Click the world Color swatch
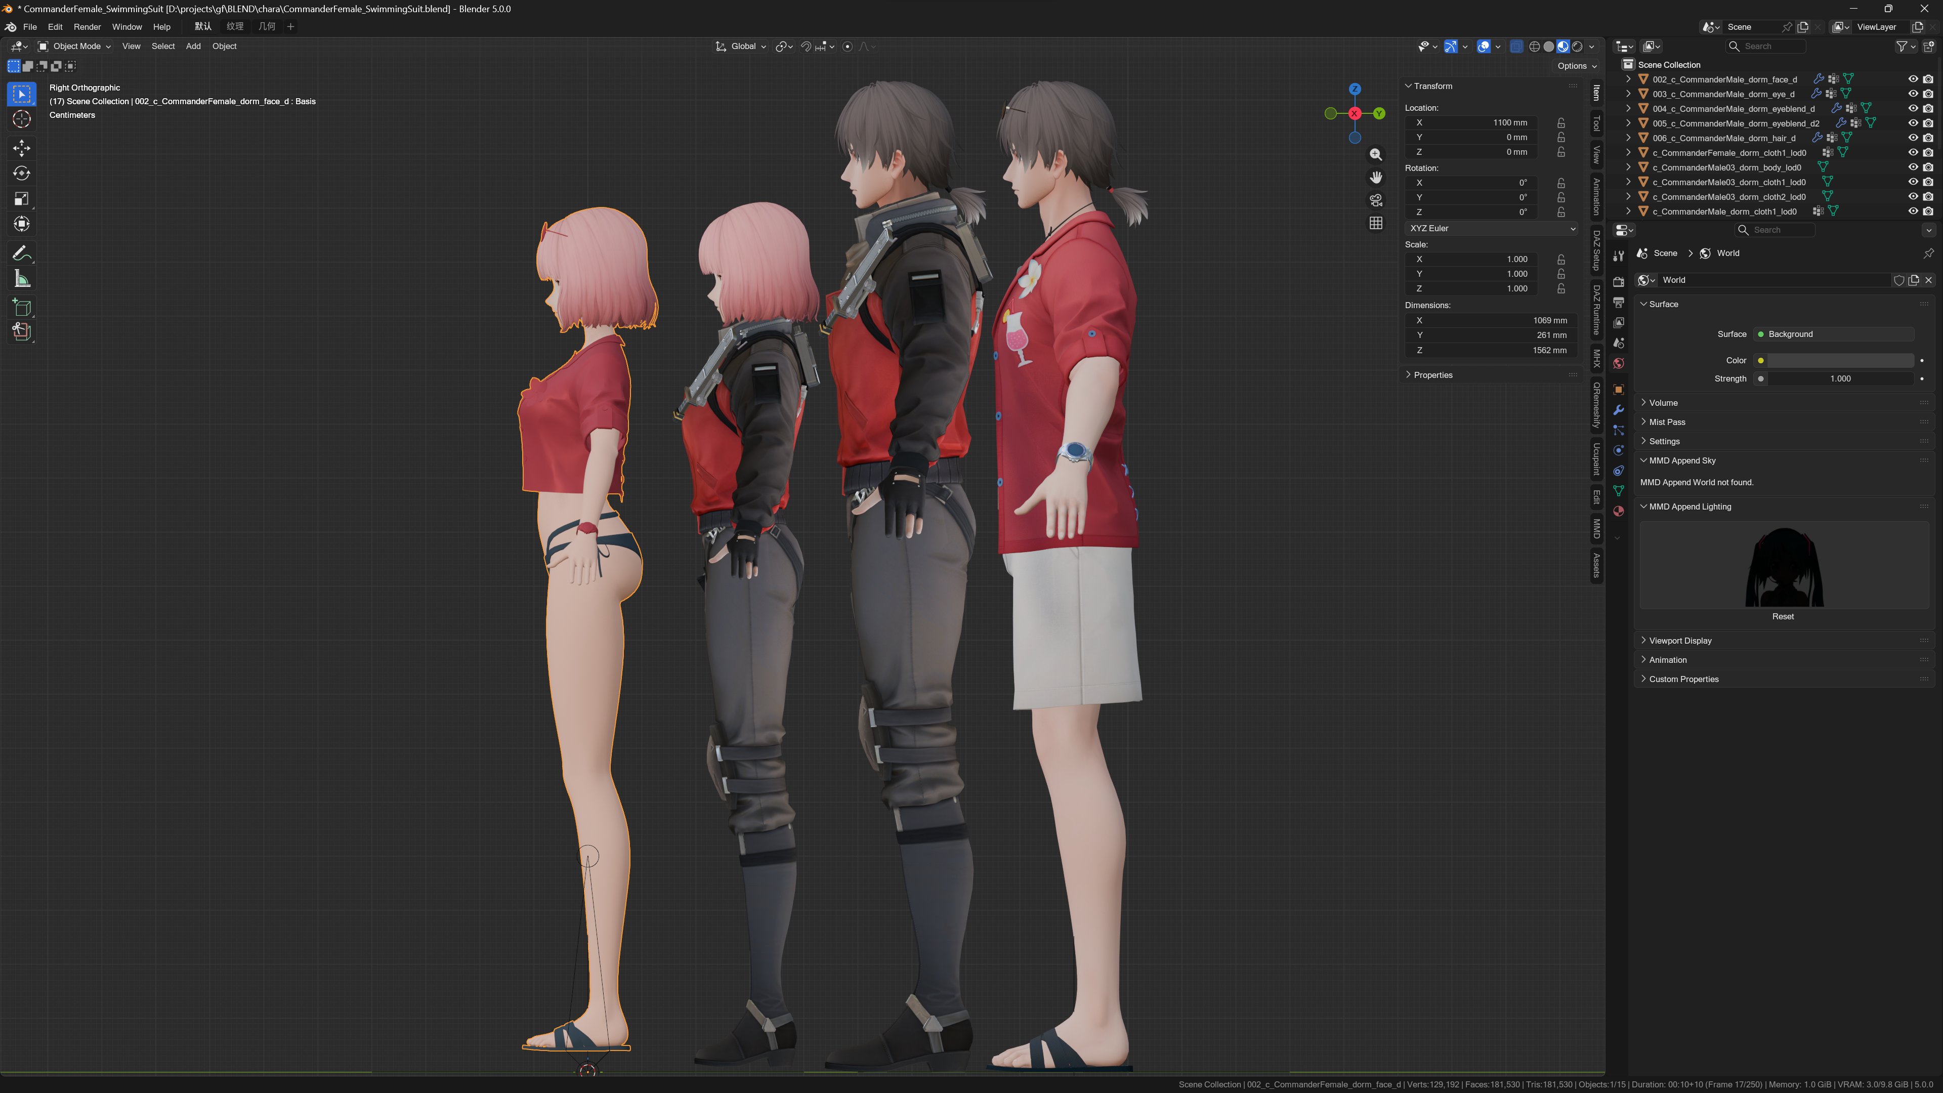Image resolution: width=1943 pixels, height=1093 pixels. coord(1840,361)
